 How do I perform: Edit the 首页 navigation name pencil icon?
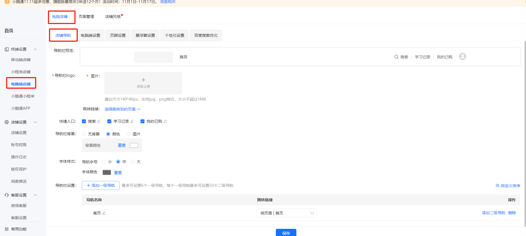[104, 213]
